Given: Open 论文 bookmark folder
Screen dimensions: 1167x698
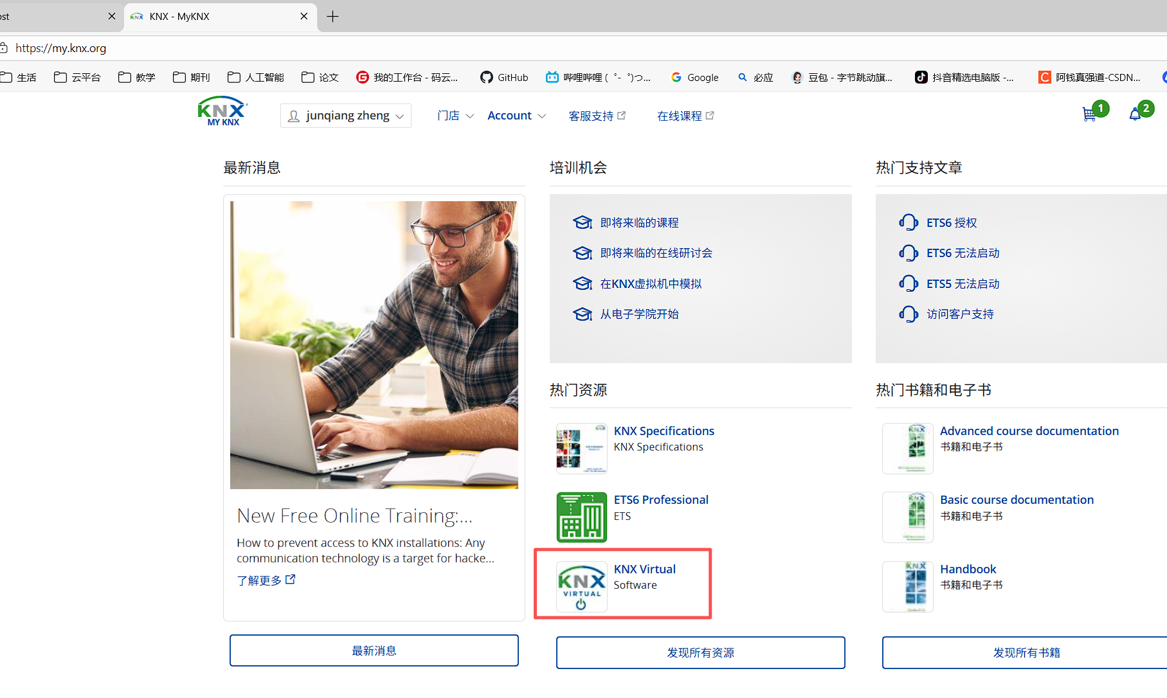Looking at the screenshot, I should point(320,77).
